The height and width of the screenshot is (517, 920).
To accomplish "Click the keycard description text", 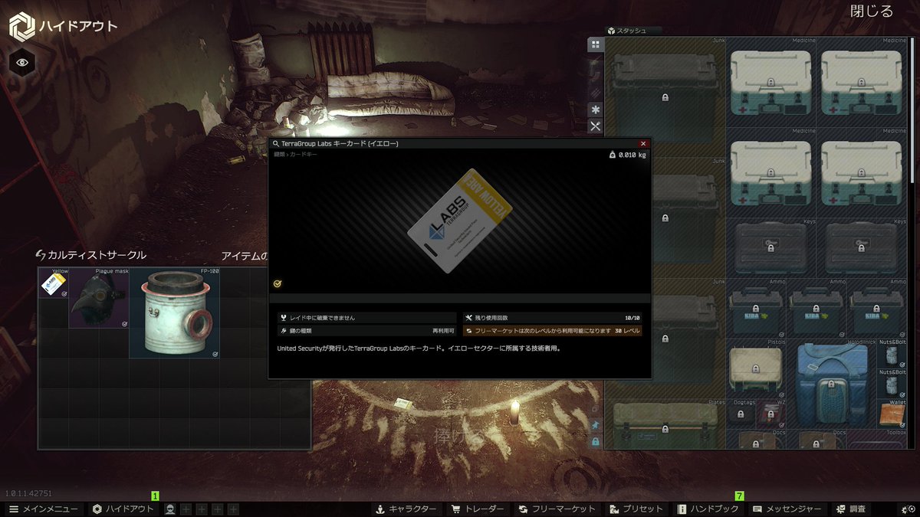I will [419, 348].
